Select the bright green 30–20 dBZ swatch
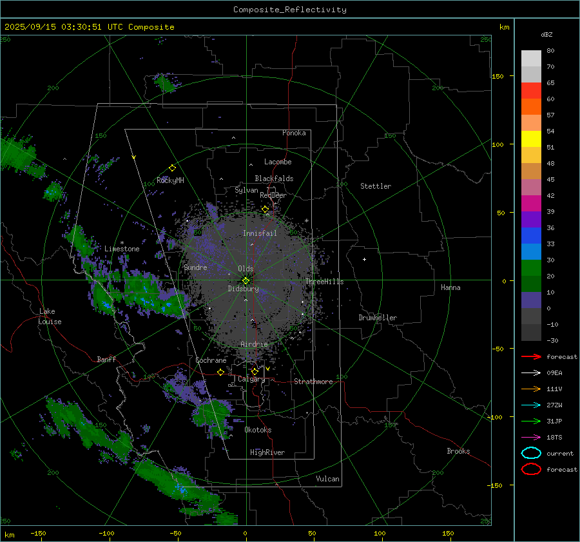The image size is (580, 542). [x=531, y=268]
